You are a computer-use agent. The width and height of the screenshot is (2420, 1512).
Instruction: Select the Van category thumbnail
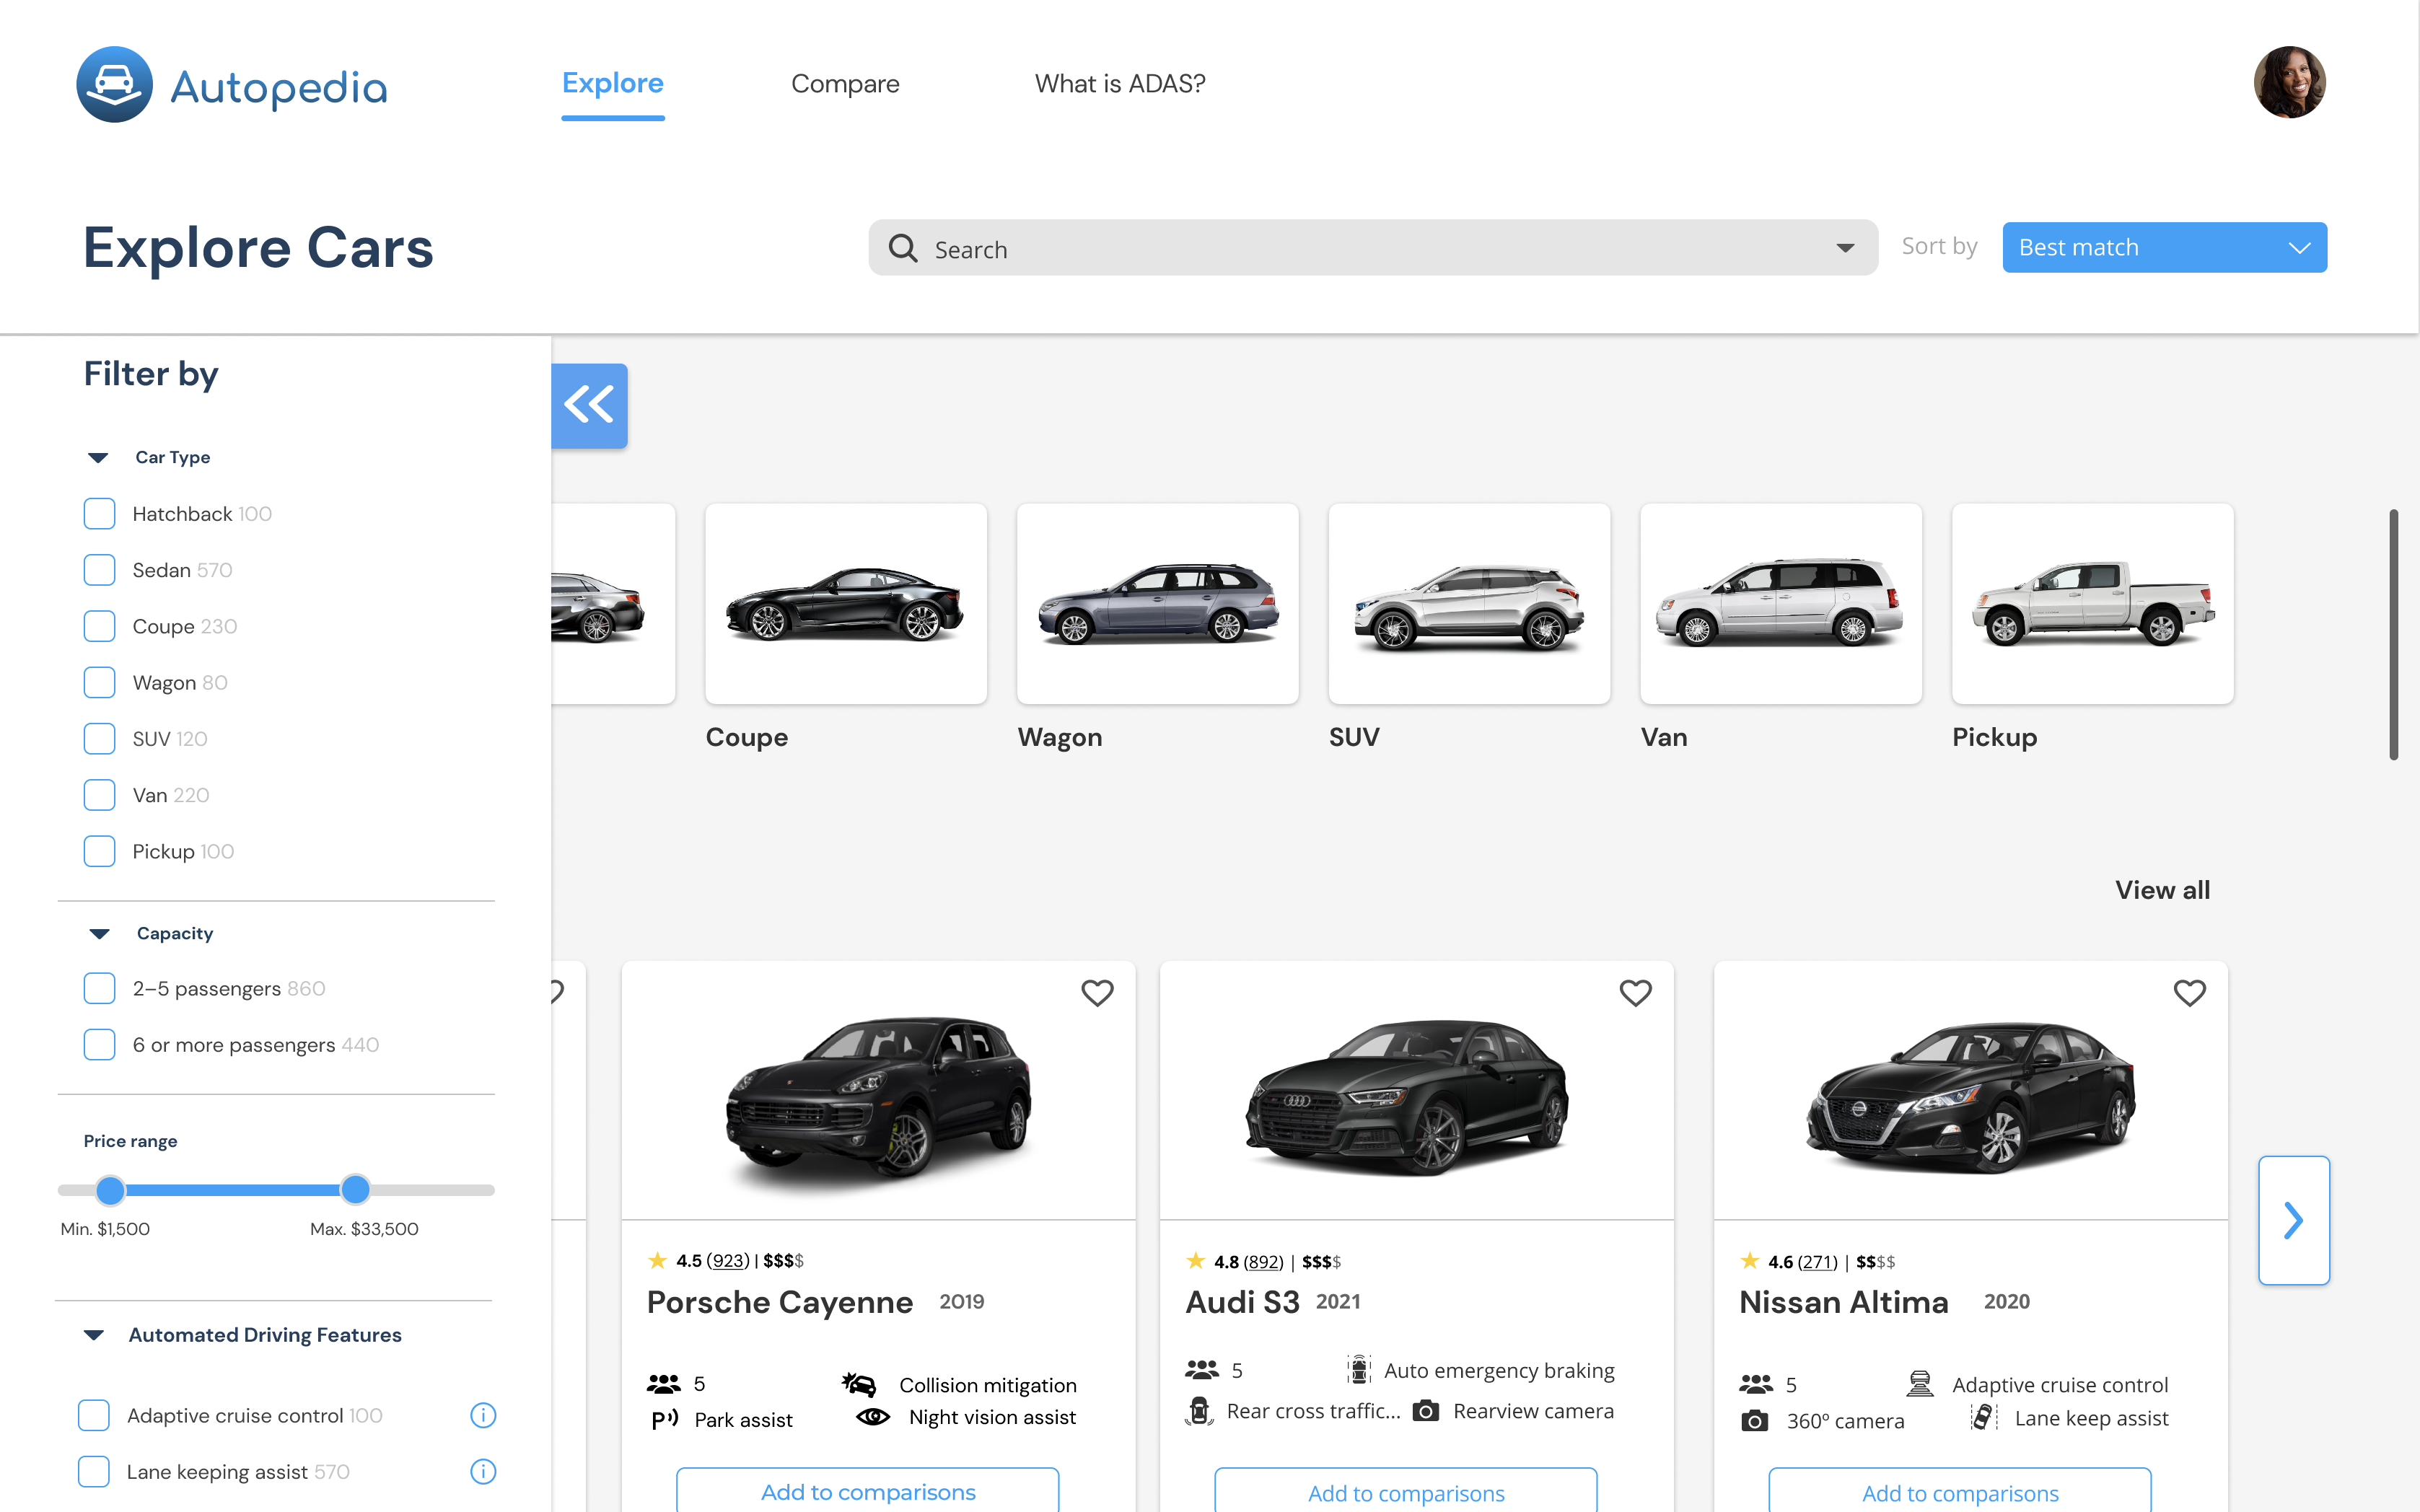click(1781, 604)
